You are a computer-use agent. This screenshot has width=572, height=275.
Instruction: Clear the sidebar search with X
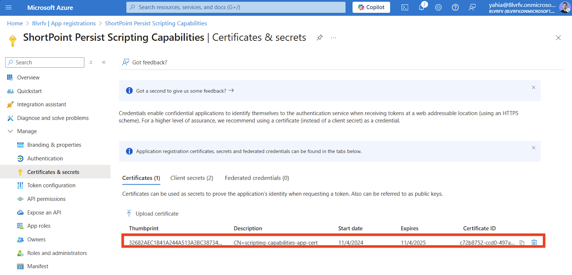point(91,62)
